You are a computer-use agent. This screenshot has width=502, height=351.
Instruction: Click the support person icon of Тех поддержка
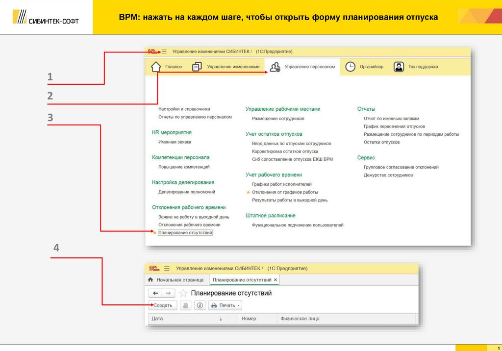tap(399, 67)
